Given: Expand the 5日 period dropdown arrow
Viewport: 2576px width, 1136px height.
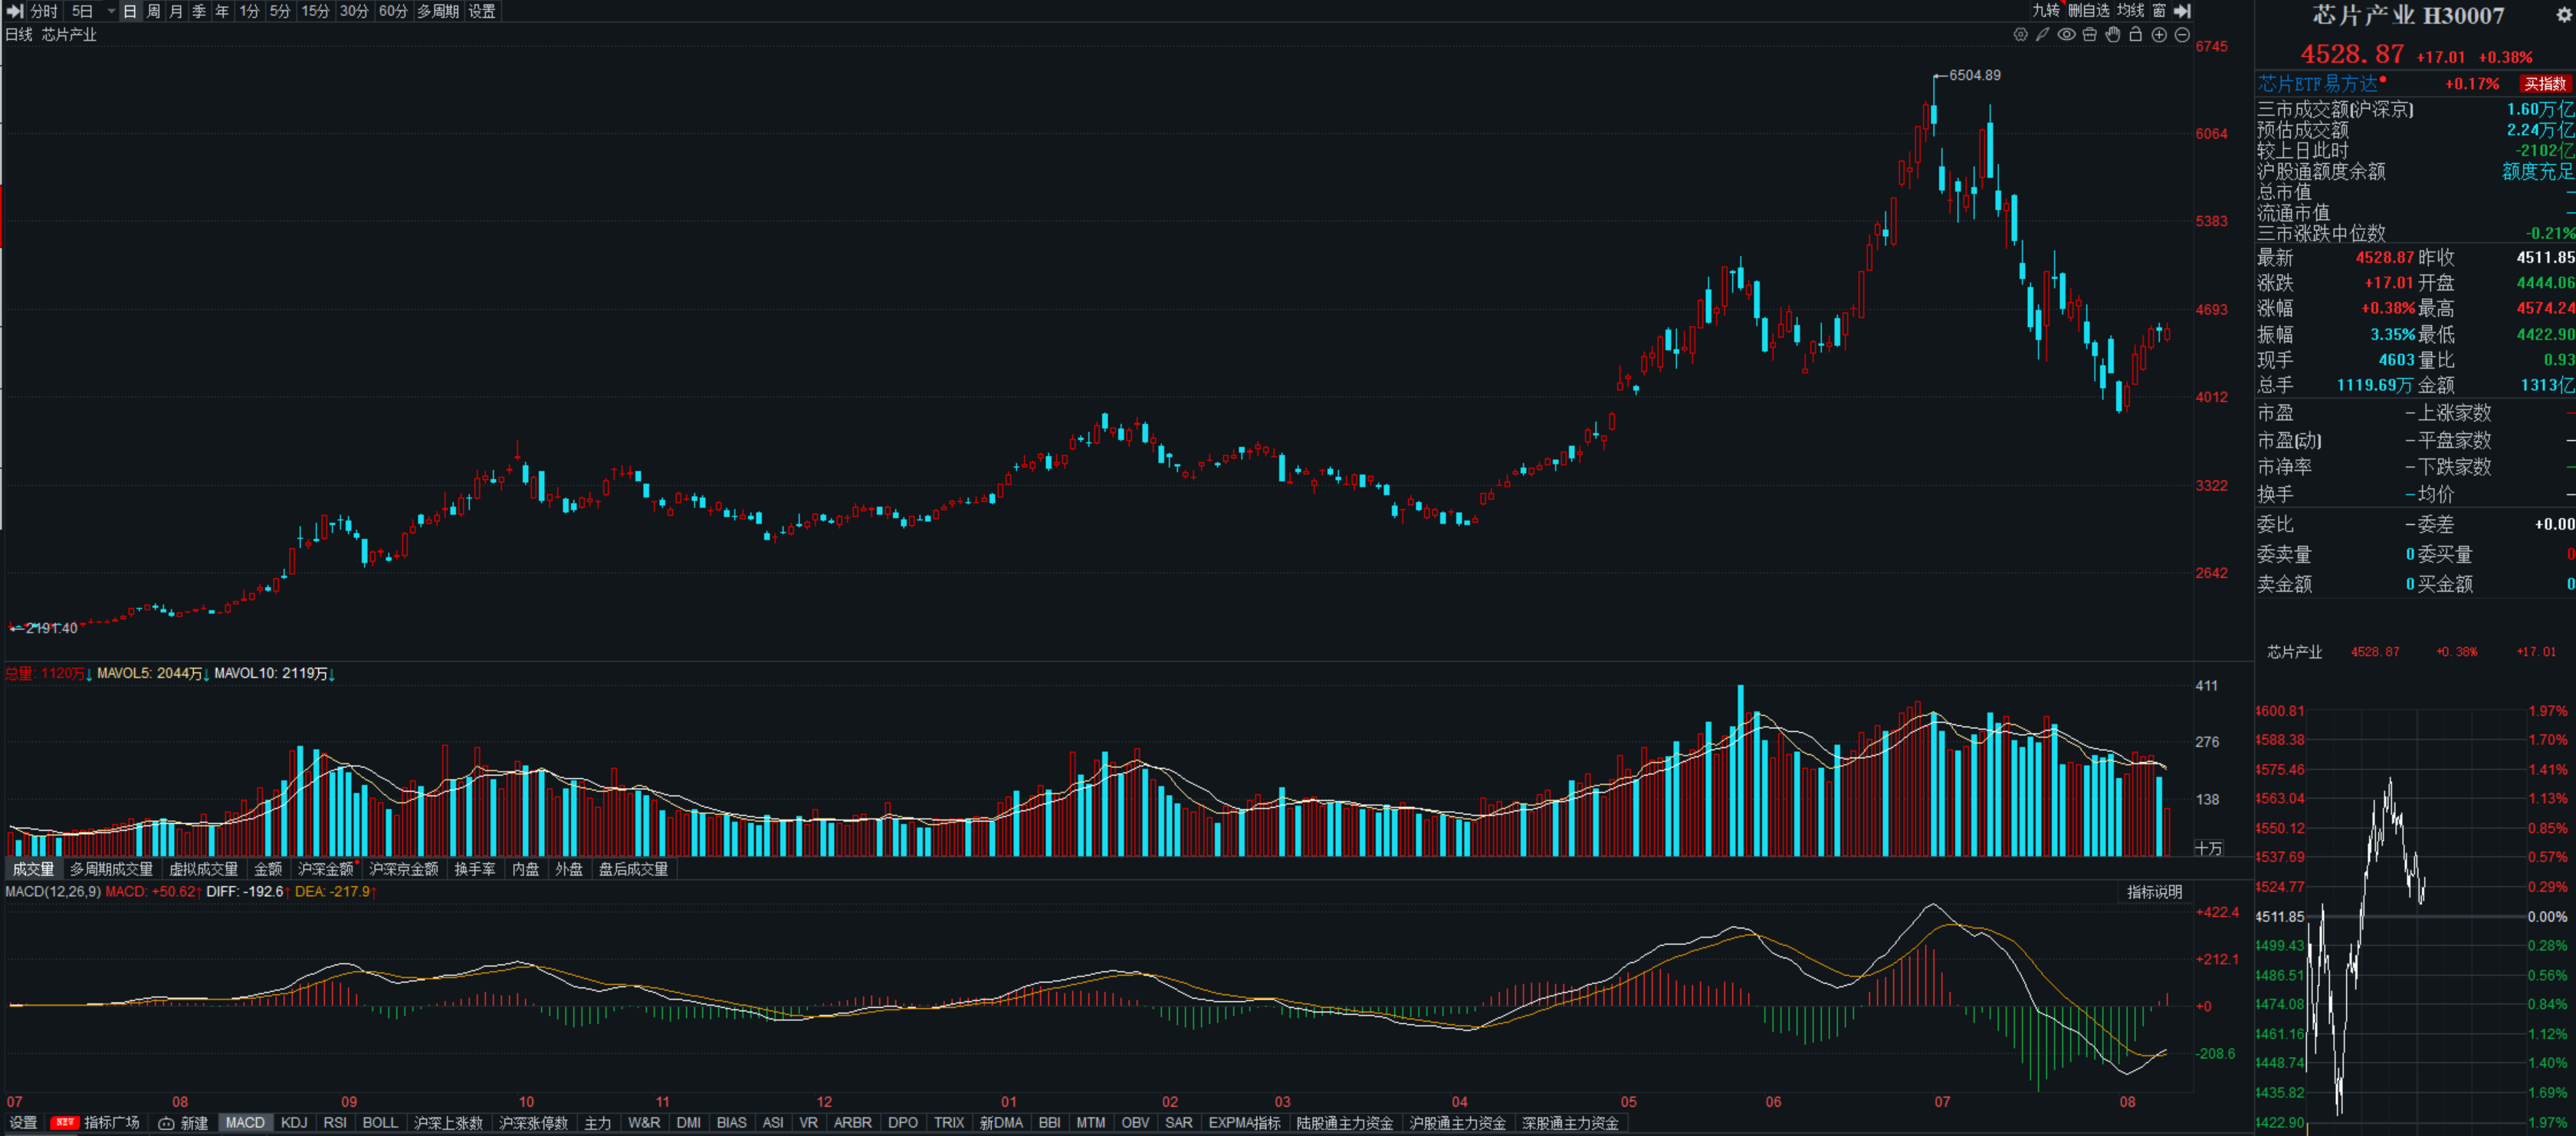Looking at the screenshot, I should click(111, 11).
